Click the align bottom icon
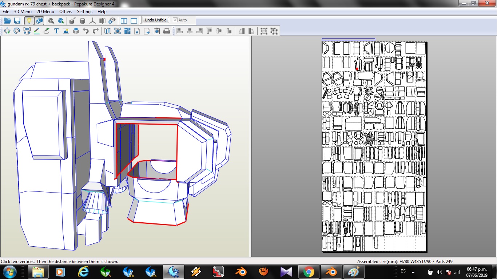 point(229,31)
